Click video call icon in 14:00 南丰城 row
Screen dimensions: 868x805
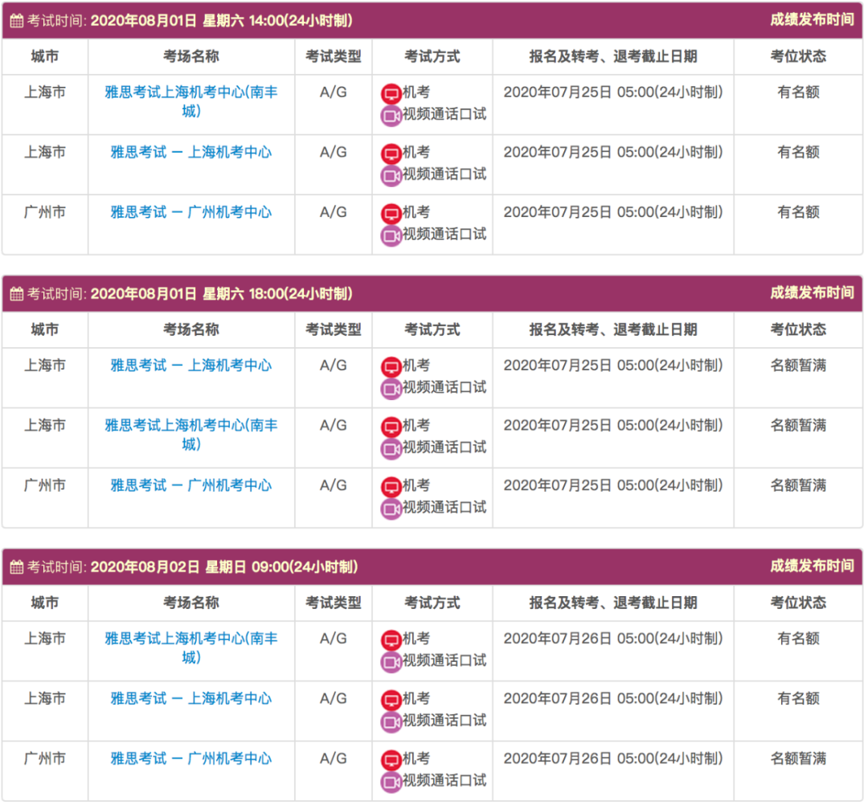click(391, 116)
